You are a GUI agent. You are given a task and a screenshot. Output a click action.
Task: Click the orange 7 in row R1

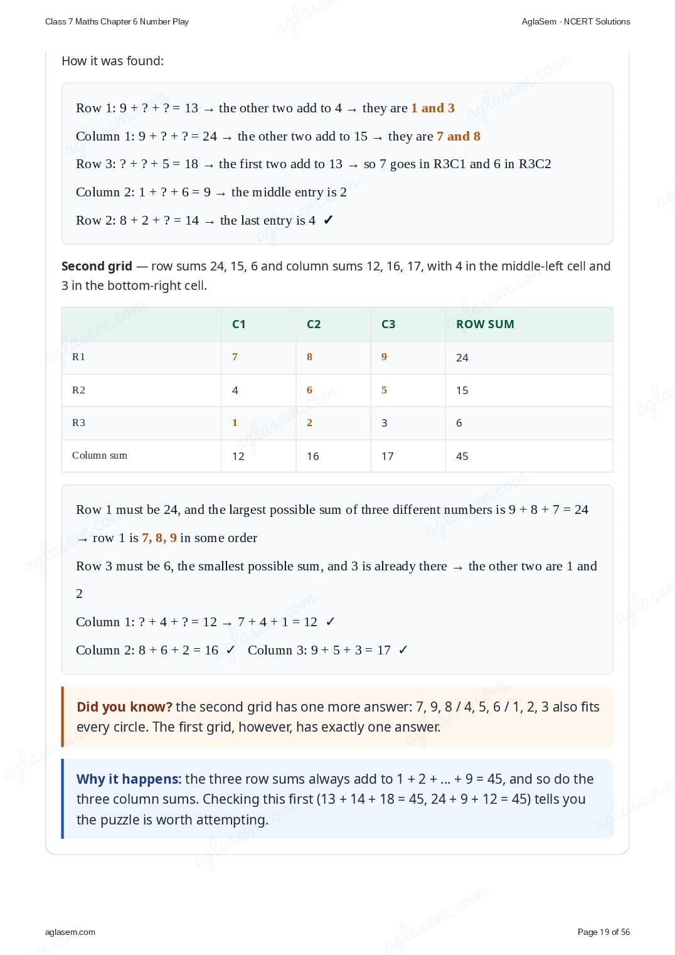235,357
